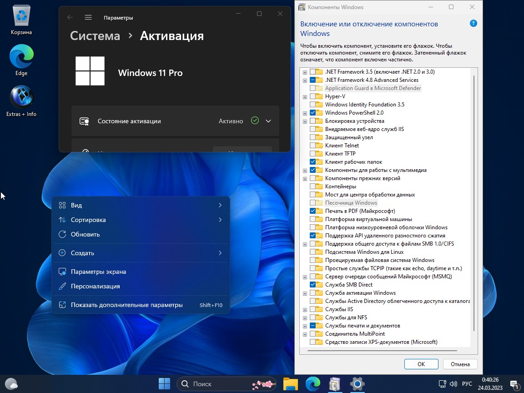This screenshot has height=393, width=524.
Task: Click the Система breadcrumb link
Action: coord(95,36)
